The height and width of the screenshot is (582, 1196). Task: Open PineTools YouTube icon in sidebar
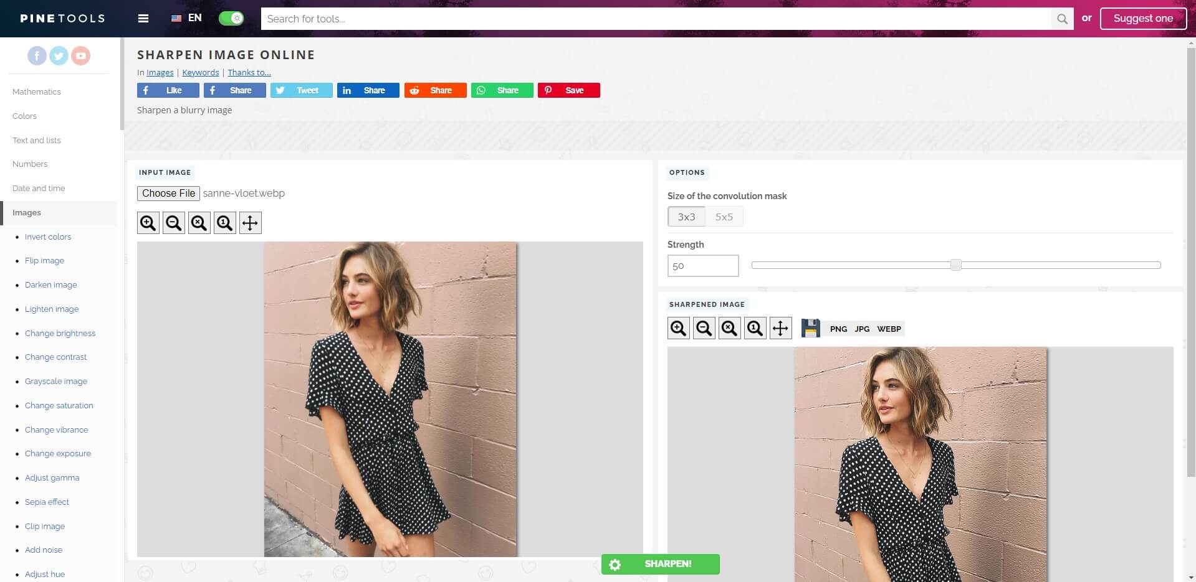click(x=80, y=56)
